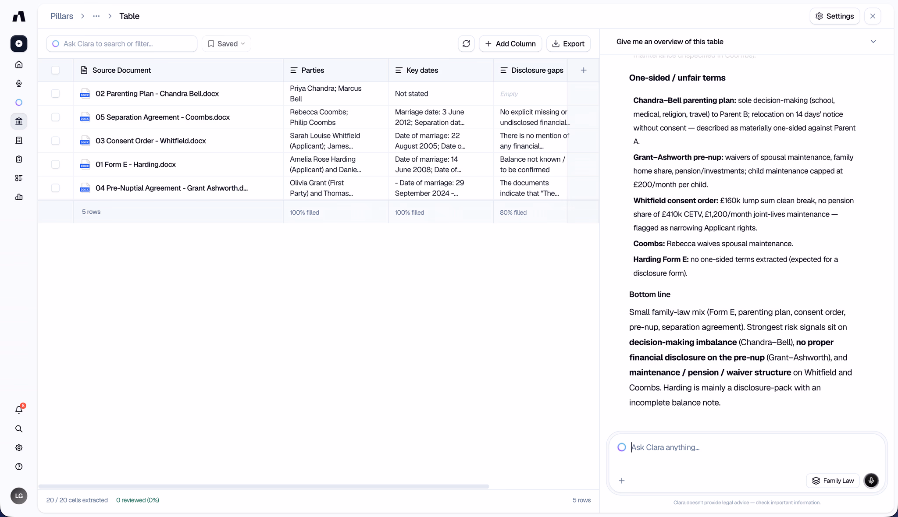Open the building icon in sidebar
The image size is (898, 517).
tap(19, 140)
